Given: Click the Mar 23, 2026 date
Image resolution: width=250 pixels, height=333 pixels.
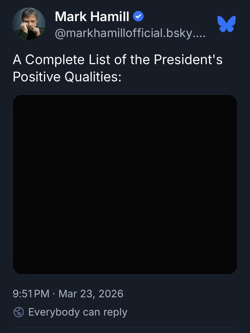Looking at the screenshot, I should (x=91, y=294).
